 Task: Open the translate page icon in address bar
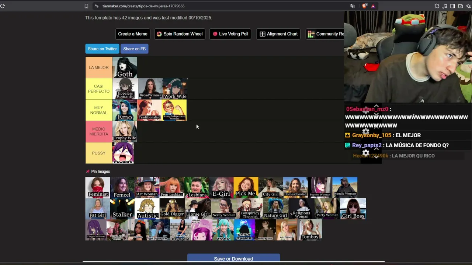353,6
